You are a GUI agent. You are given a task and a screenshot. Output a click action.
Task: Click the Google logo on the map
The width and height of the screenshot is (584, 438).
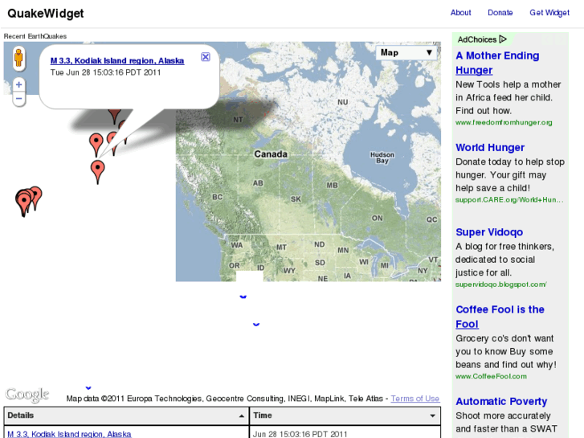[x=27, y=395]
